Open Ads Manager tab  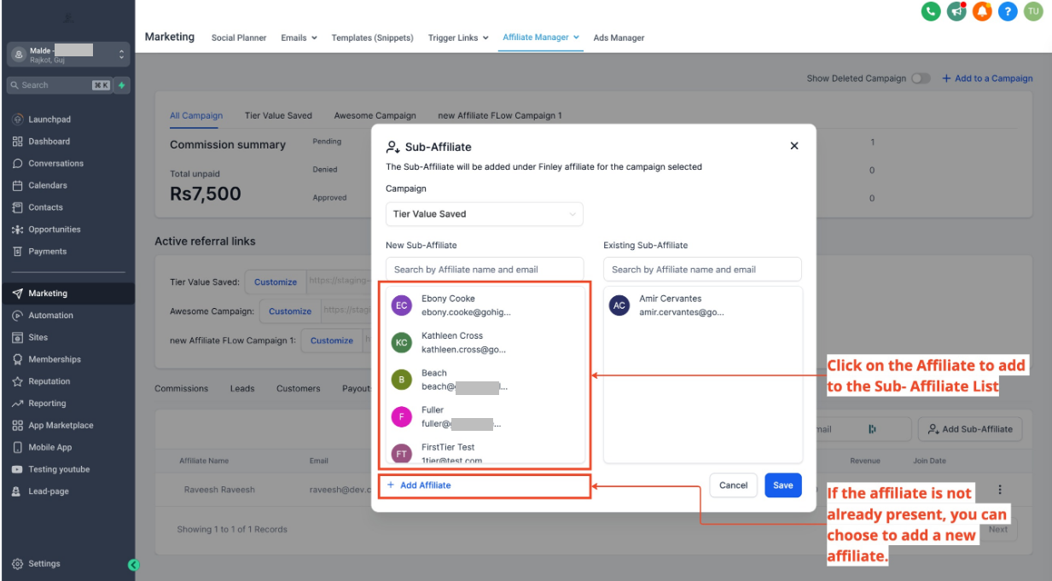(619, 38)
